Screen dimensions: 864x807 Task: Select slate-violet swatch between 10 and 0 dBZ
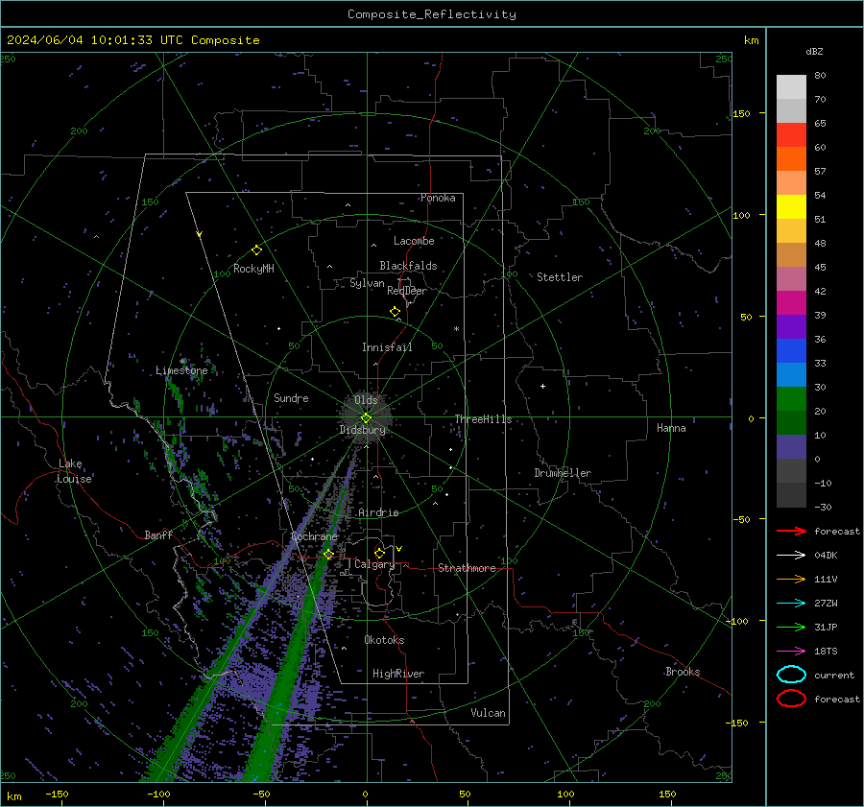(791, 447)
